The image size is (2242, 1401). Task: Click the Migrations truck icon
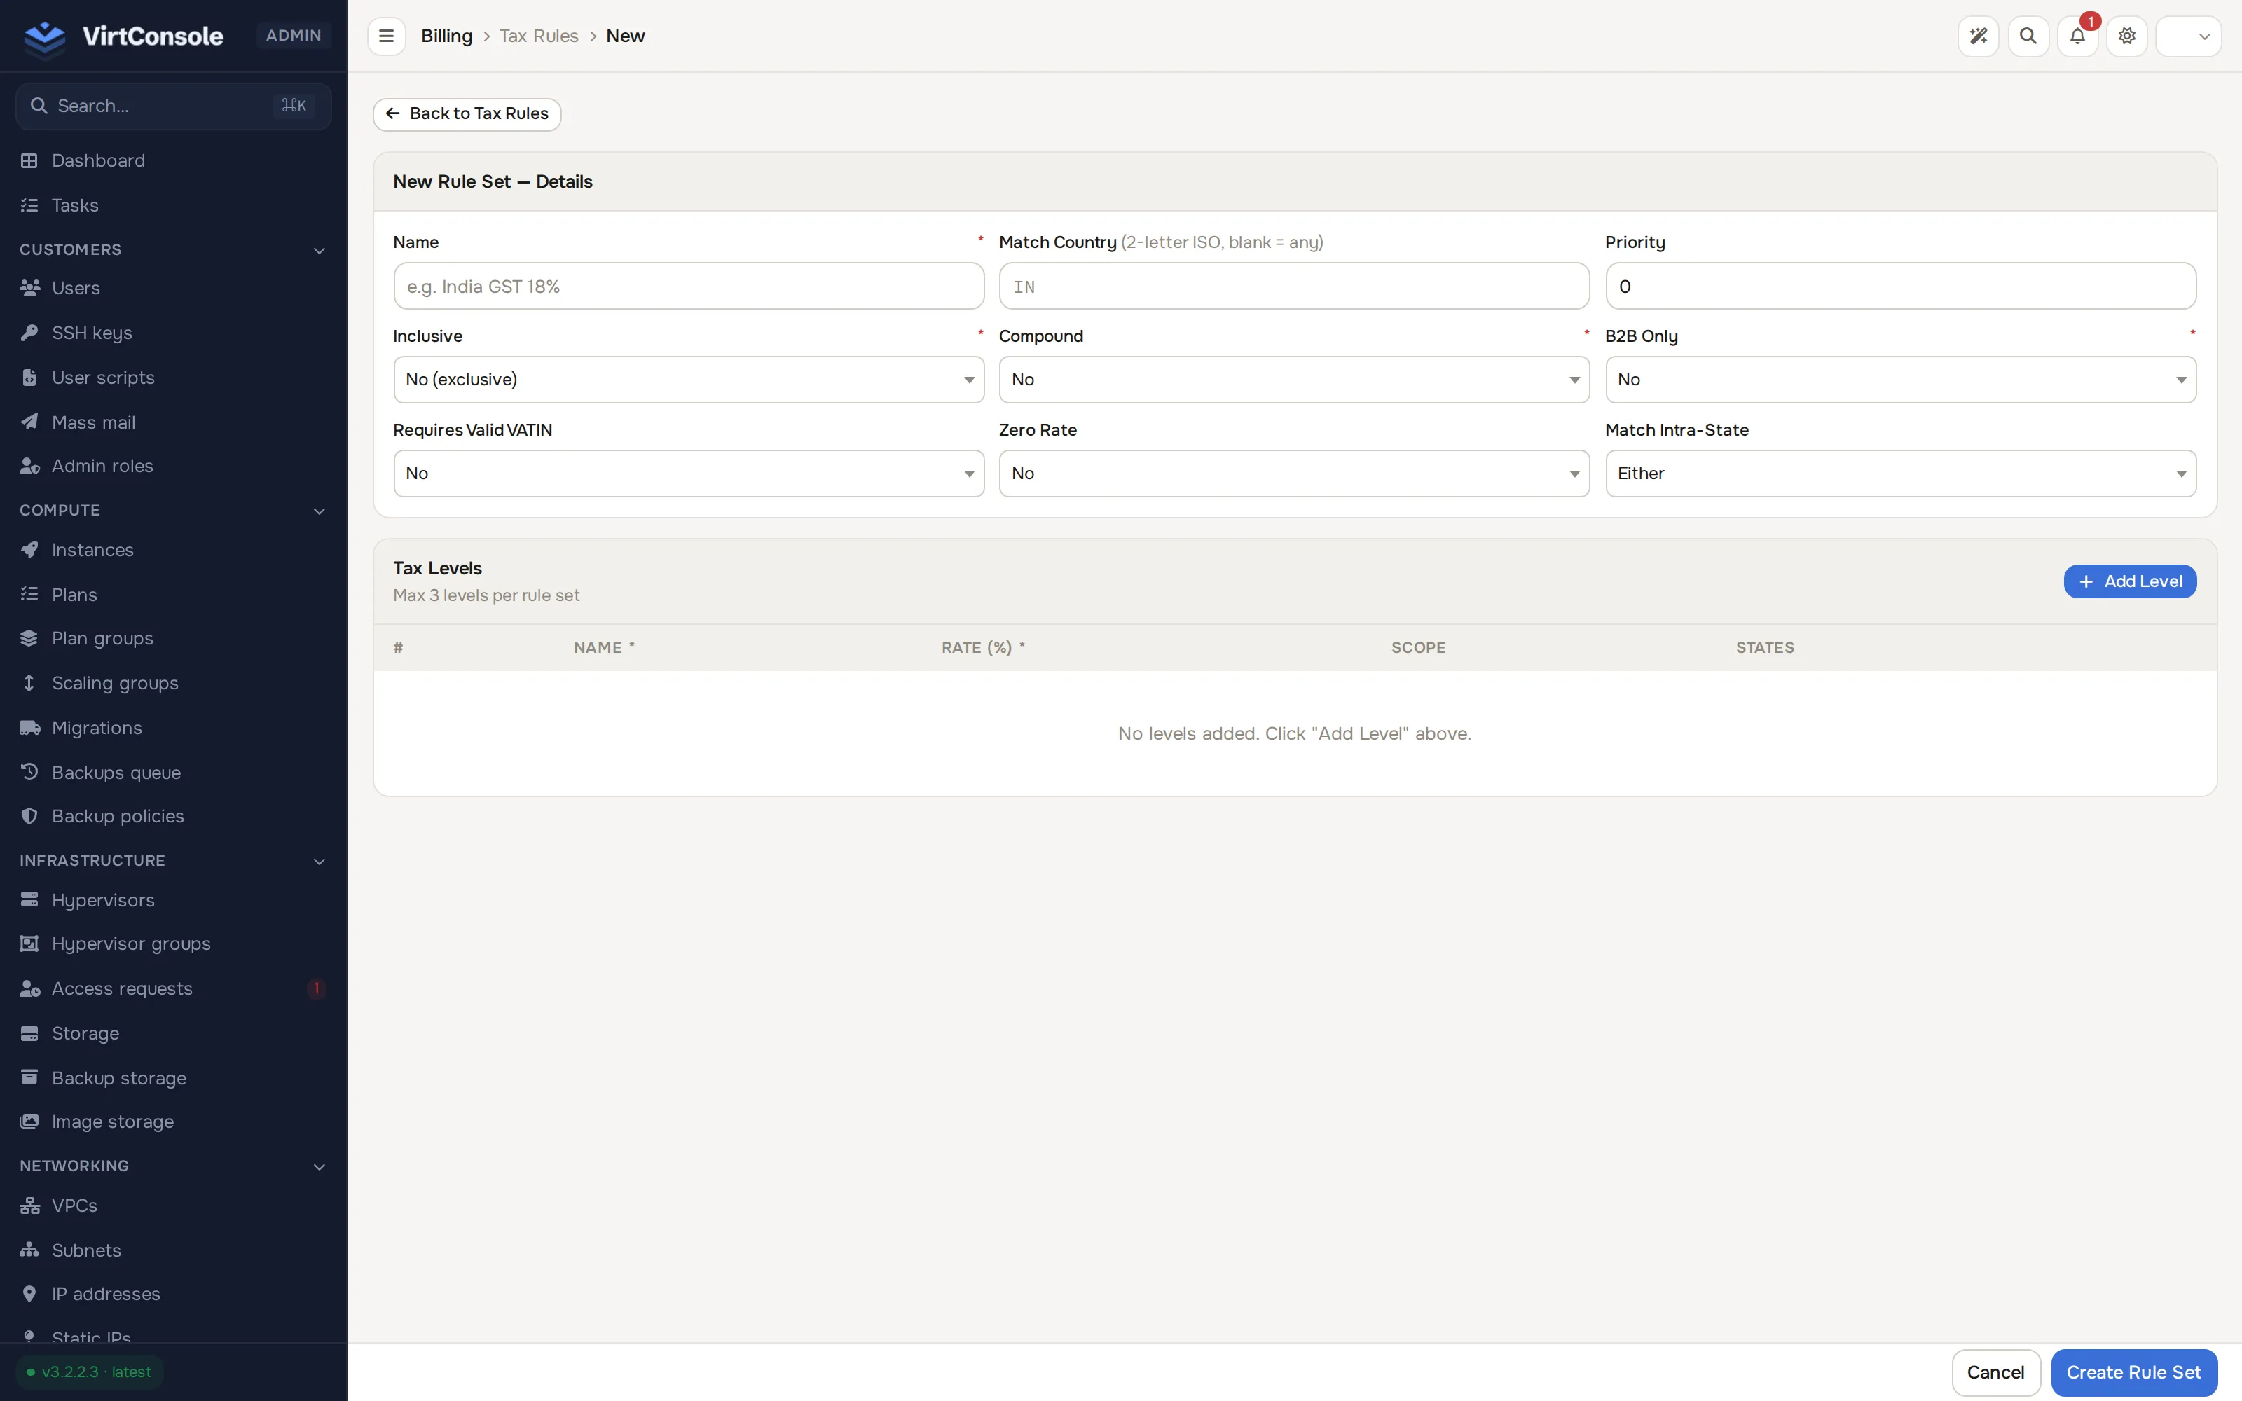point(29,727)
